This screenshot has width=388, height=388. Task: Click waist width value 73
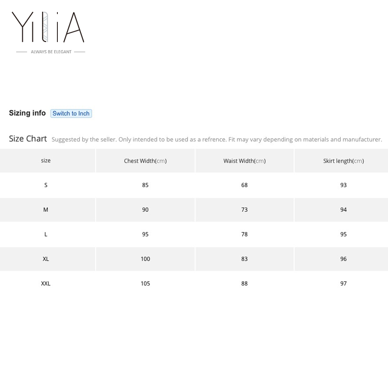coord(244,210)
